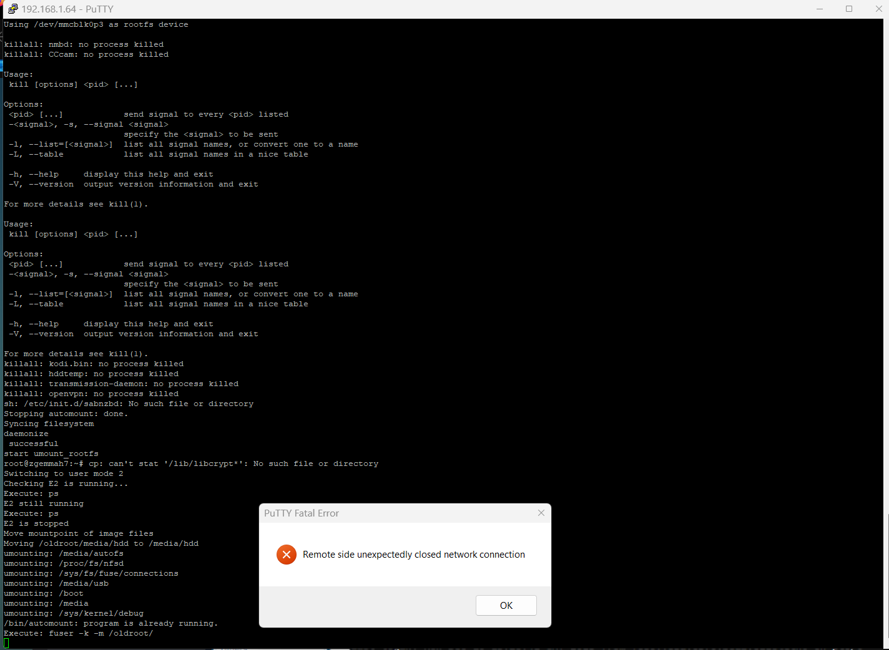Open the PuTTY system menu icon in title bar
Viewport: 889px width, 650px height.
tap(12, 9)
